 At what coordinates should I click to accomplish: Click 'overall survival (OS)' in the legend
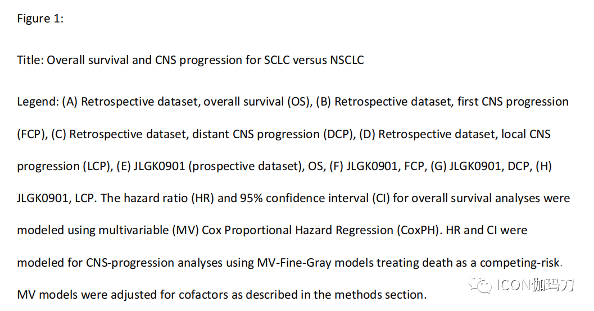(x=257, y=102)
